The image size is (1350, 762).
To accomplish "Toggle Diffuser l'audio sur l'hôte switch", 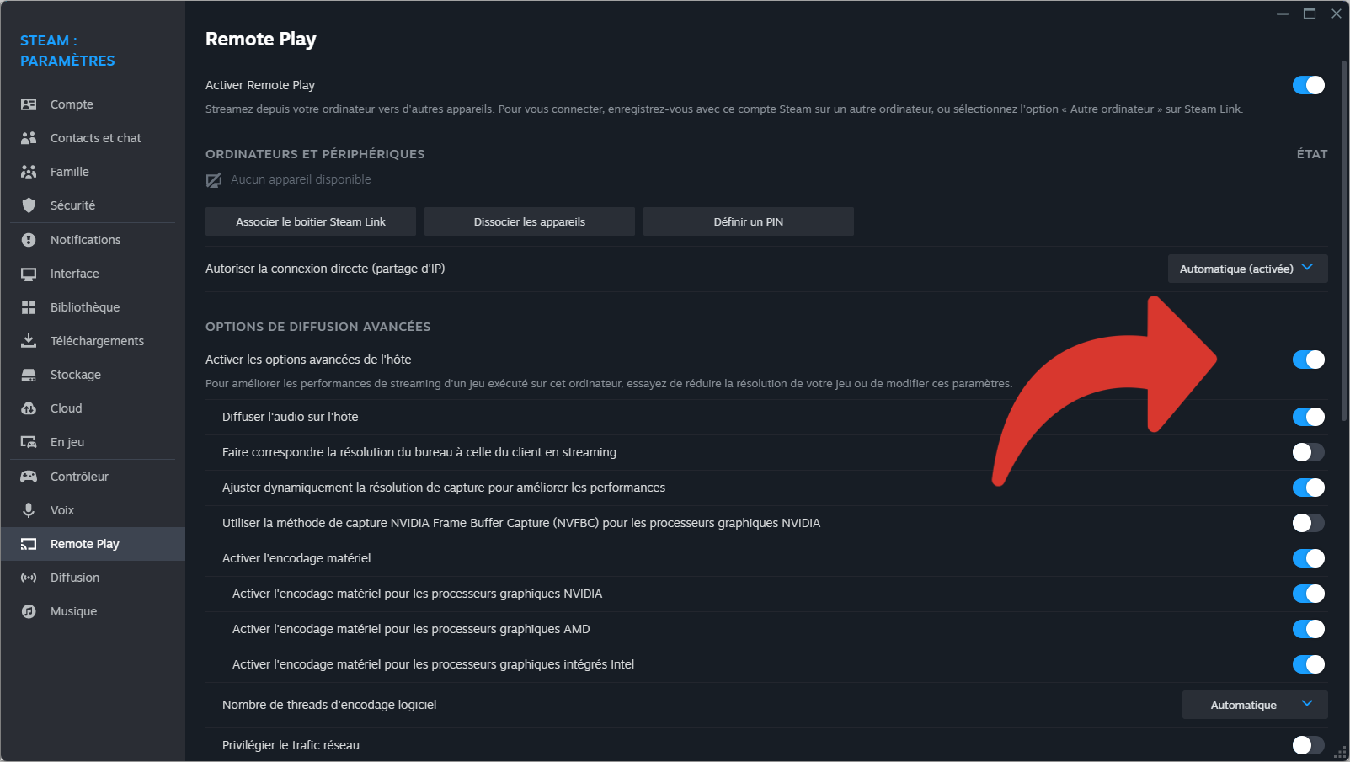I will [x=1309, y=417].
